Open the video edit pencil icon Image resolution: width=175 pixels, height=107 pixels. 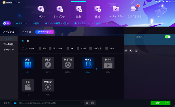point(136,51)
